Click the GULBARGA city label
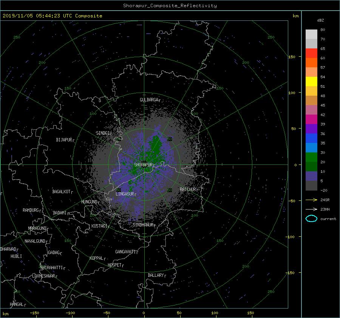 [149, 100]
